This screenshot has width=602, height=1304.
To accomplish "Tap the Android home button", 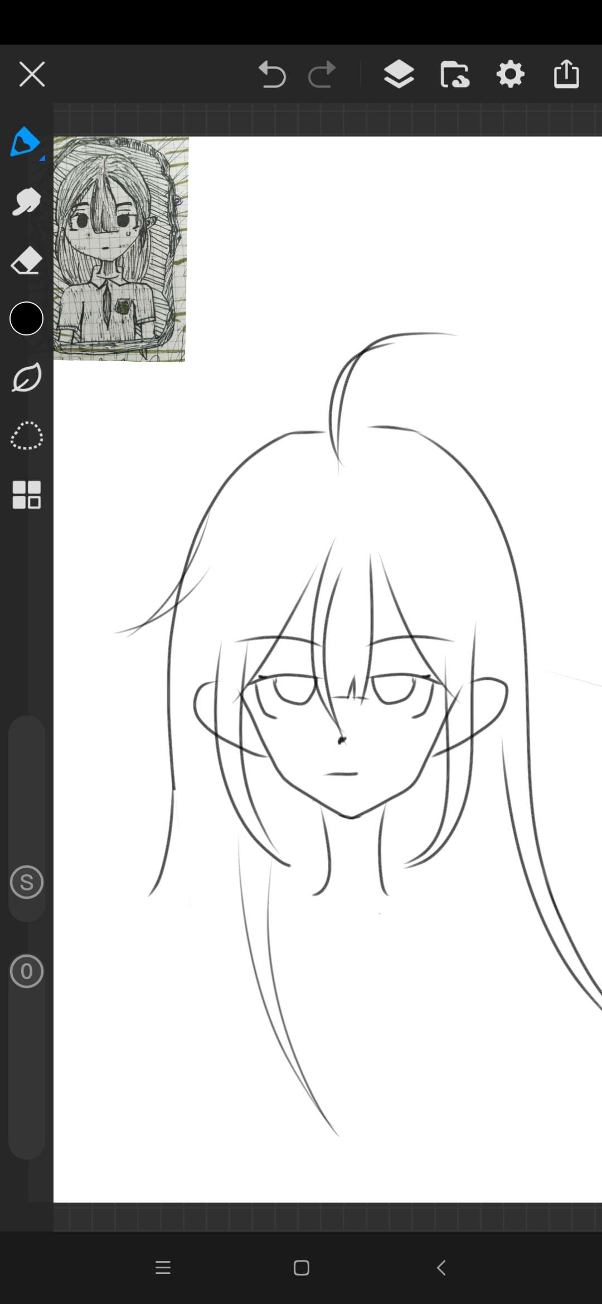I will 302,1268.
